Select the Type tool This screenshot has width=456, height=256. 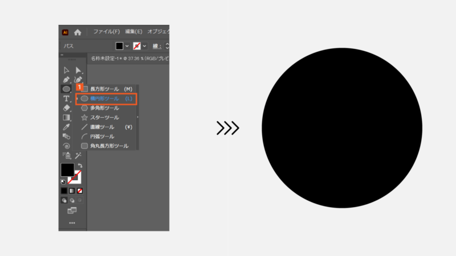tap(67, 98)
